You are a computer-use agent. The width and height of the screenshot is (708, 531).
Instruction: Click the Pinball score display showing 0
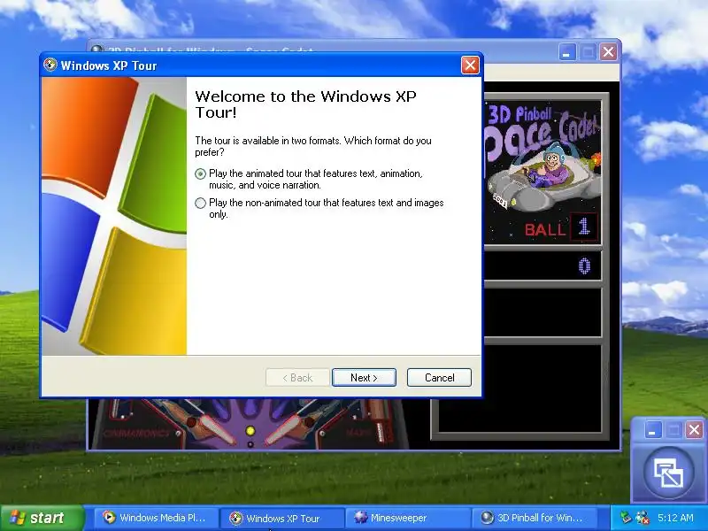(x=543, y=266)
